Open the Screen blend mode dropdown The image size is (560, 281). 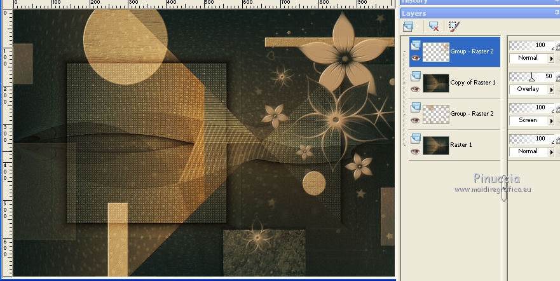551,120
